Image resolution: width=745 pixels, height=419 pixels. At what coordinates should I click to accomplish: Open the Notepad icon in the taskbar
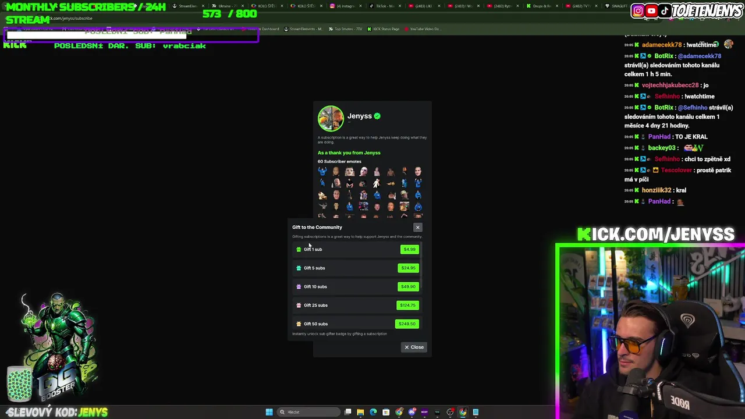click(476, 412)
